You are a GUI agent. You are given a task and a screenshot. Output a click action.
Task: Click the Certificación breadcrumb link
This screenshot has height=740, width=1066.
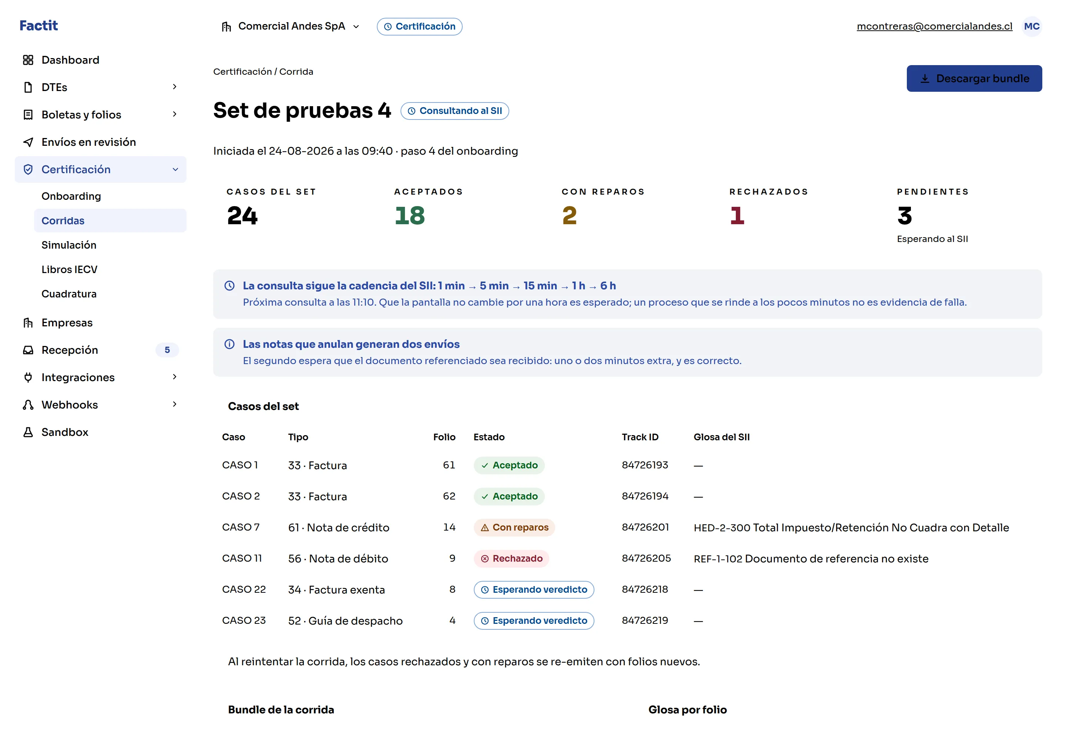pos(242,71)
